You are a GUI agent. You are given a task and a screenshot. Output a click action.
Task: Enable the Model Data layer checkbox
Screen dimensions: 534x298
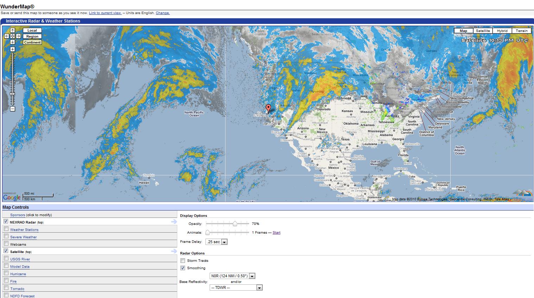[6, 266]
